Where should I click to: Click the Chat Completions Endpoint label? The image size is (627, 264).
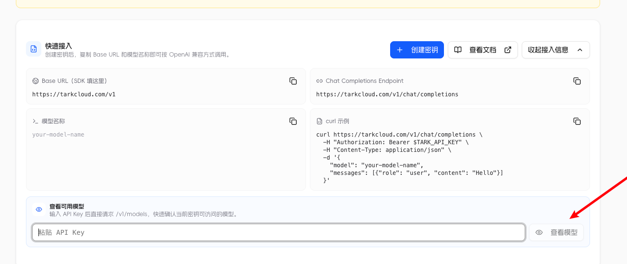(365, 81)
